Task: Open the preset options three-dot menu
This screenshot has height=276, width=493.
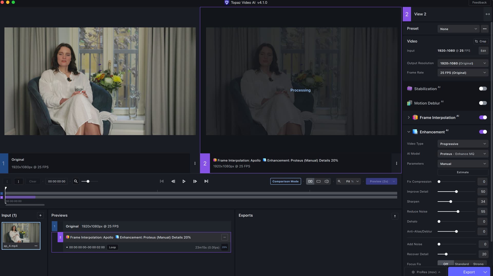Action: (x=485, y=29)
